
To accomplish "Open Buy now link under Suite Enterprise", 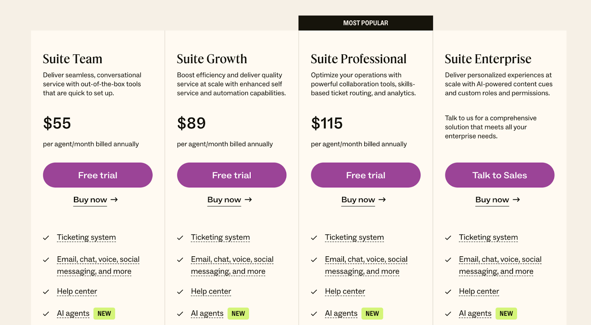I will tap(492, 200).
